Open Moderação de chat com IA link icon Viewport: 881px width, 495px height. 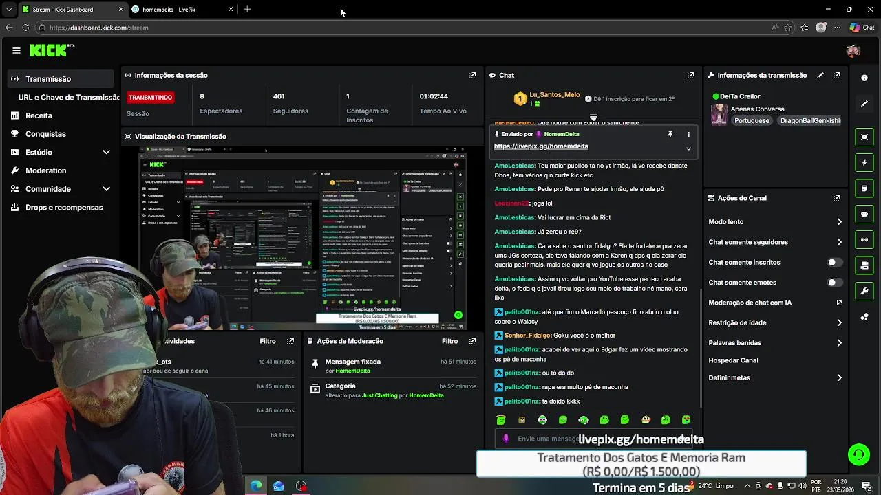pyautogui.click(x=839, y=302)
